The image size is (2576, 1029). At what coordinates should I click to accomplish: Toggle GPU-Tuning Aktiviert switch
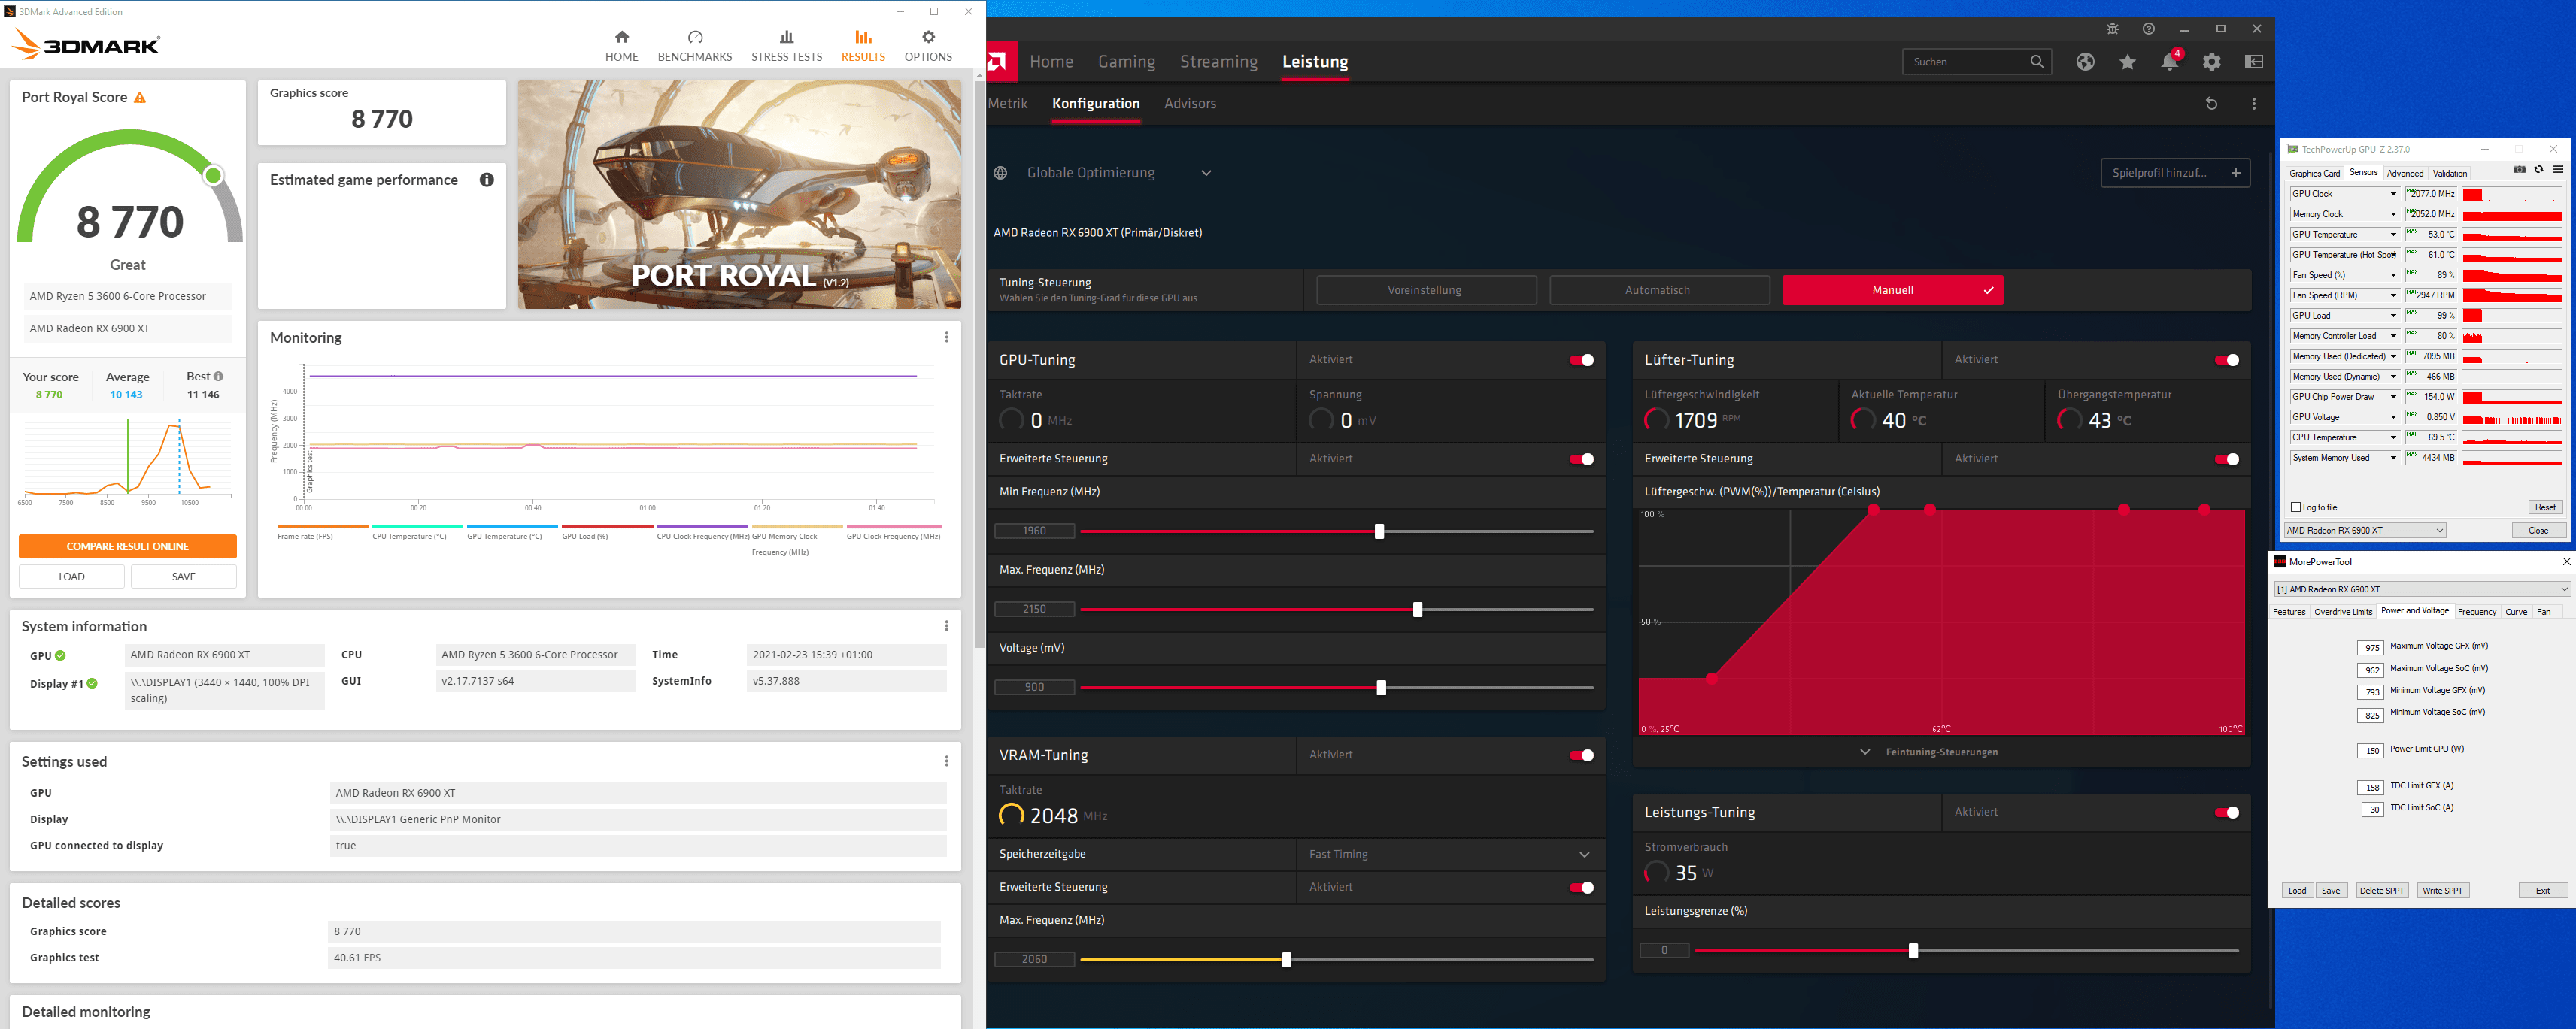tap(1581, 359)
